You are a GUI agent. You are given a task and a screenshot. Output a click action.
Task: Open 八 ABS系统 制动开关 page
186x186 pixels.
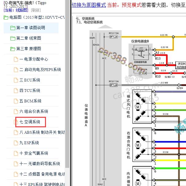point(42,132)
